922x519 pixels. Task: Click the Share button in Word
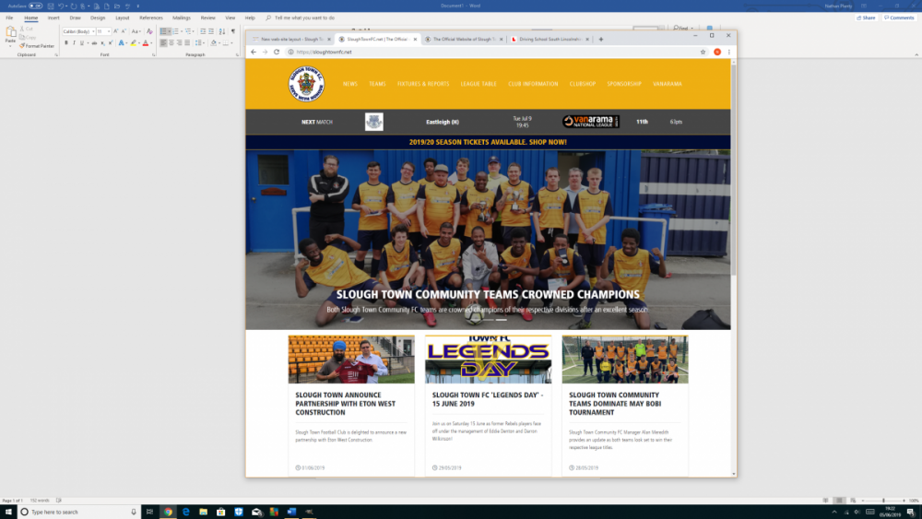866,18
